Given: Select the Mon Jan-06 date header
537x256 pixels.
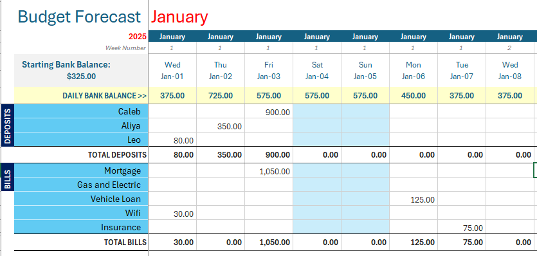Looking at the screenshot, I should click(x=413, y=70).
